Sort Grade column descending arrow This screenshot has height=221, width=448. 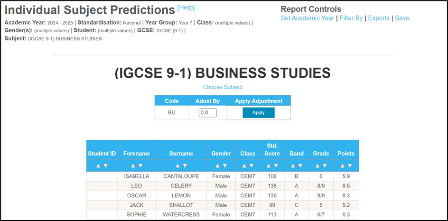325,166
